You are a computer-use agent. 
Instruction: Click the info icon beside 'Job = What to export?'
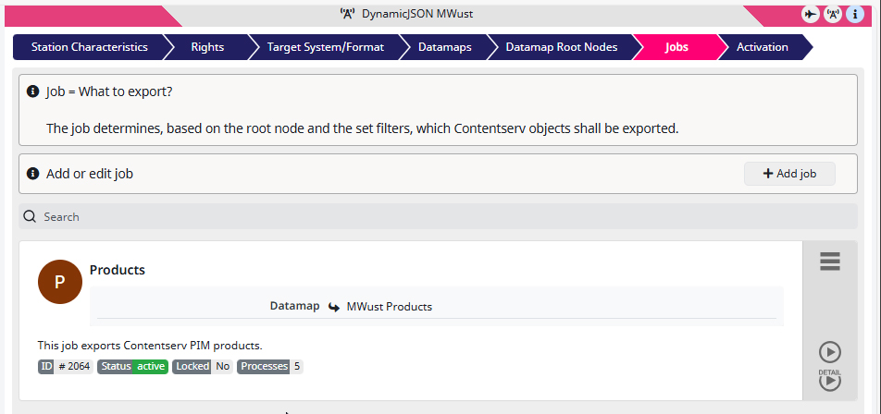click(x=33, y=91)
